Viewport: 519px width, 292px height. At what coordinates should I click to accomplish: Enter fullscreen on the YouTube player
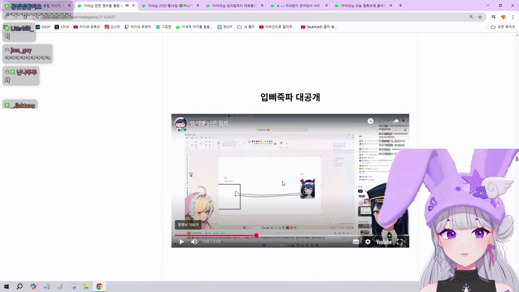coord(400,242)
